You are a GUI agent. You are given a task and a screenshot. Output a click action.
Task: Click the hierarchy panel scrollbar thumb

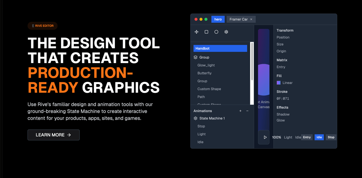(252, 61)
